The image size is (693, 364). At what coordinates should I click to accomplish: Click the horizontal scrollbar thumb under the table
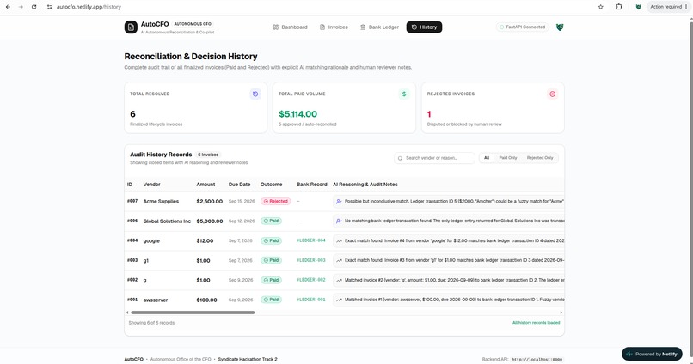pyautogui.click(x=193, y=312)
